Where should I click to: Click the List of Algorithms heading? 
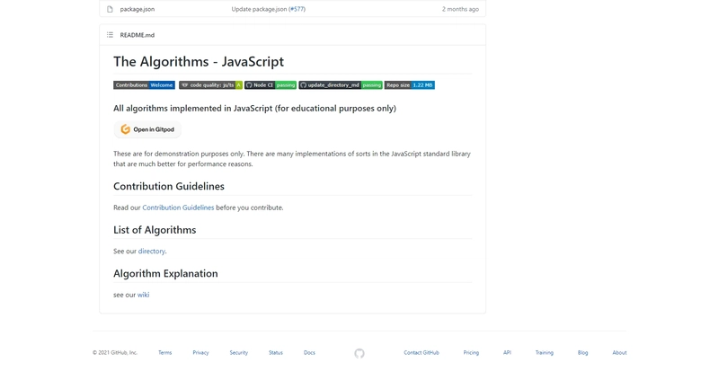[x=155, y=230]
